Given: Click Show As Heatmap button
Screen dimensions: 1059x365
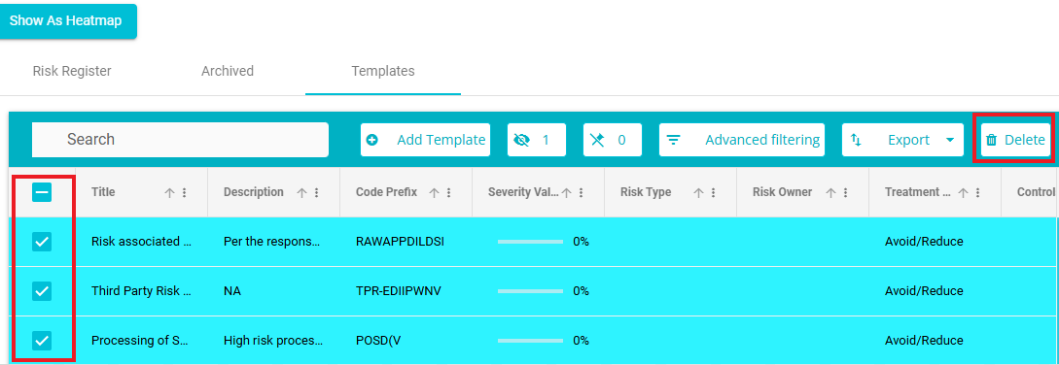Looking at the screenshot, I should 67,21.
